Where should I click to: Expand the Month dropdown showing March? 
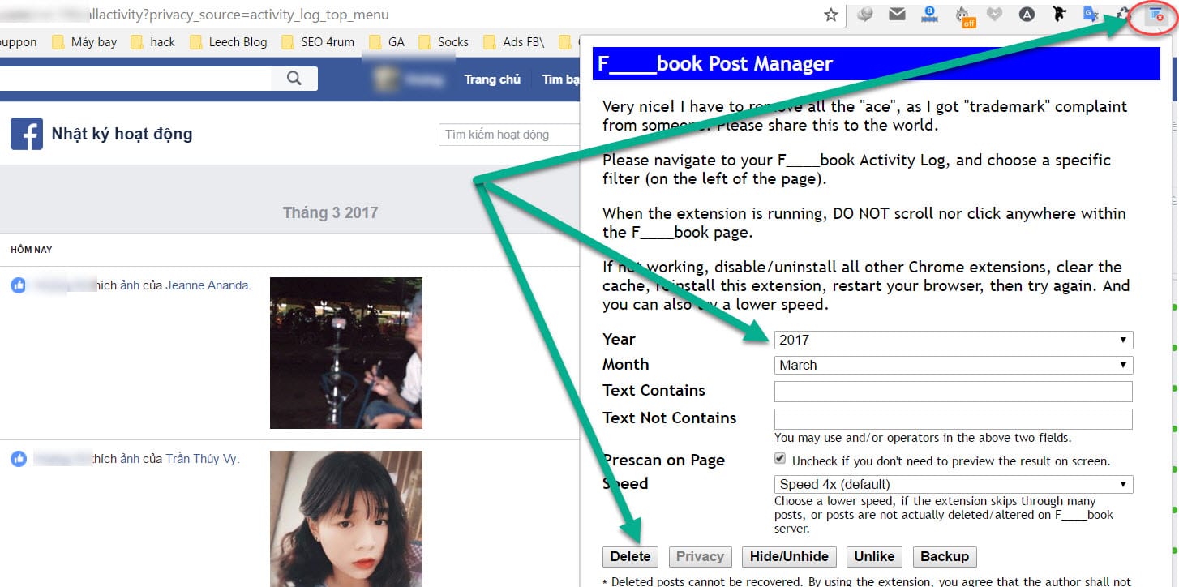click(x=954, y=365)
